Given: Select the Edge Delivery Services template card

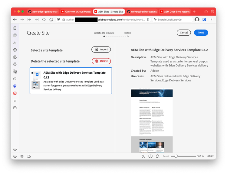Looking at the screenshot, I should [x=71, y=81].
